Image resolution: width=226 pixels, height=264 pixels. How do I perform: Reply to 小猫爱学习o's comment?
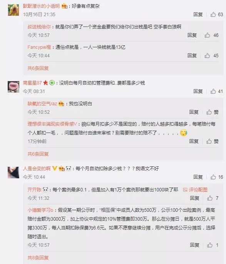coord(195,245)
